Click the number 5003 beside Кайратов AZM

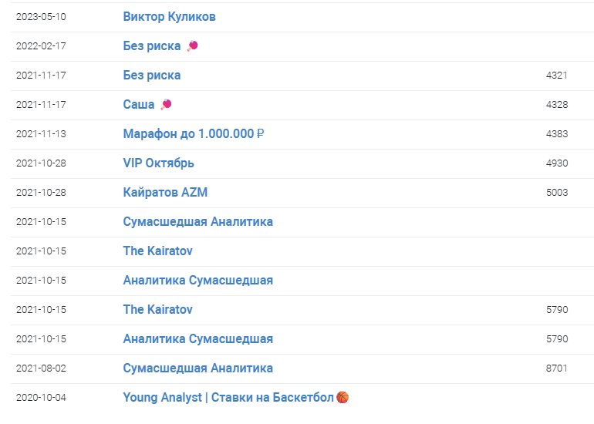click(x=556, y=193)
